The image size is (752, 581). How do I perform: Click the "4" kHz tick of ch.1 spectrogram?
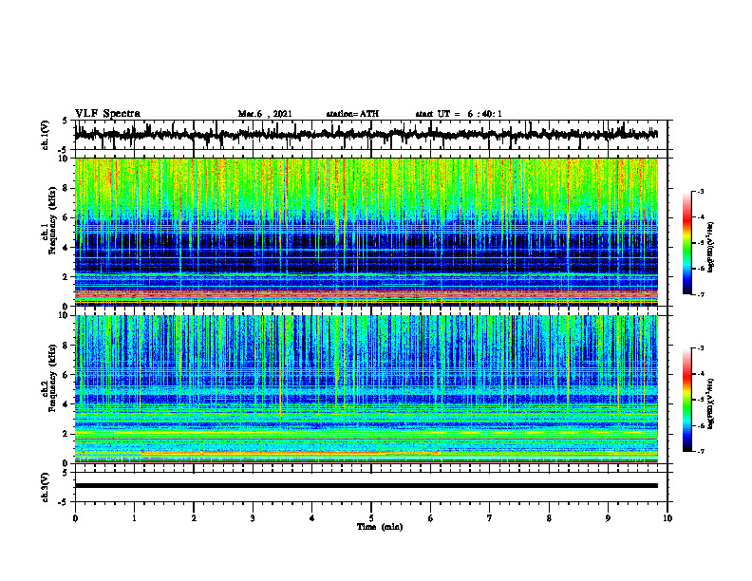66,248
